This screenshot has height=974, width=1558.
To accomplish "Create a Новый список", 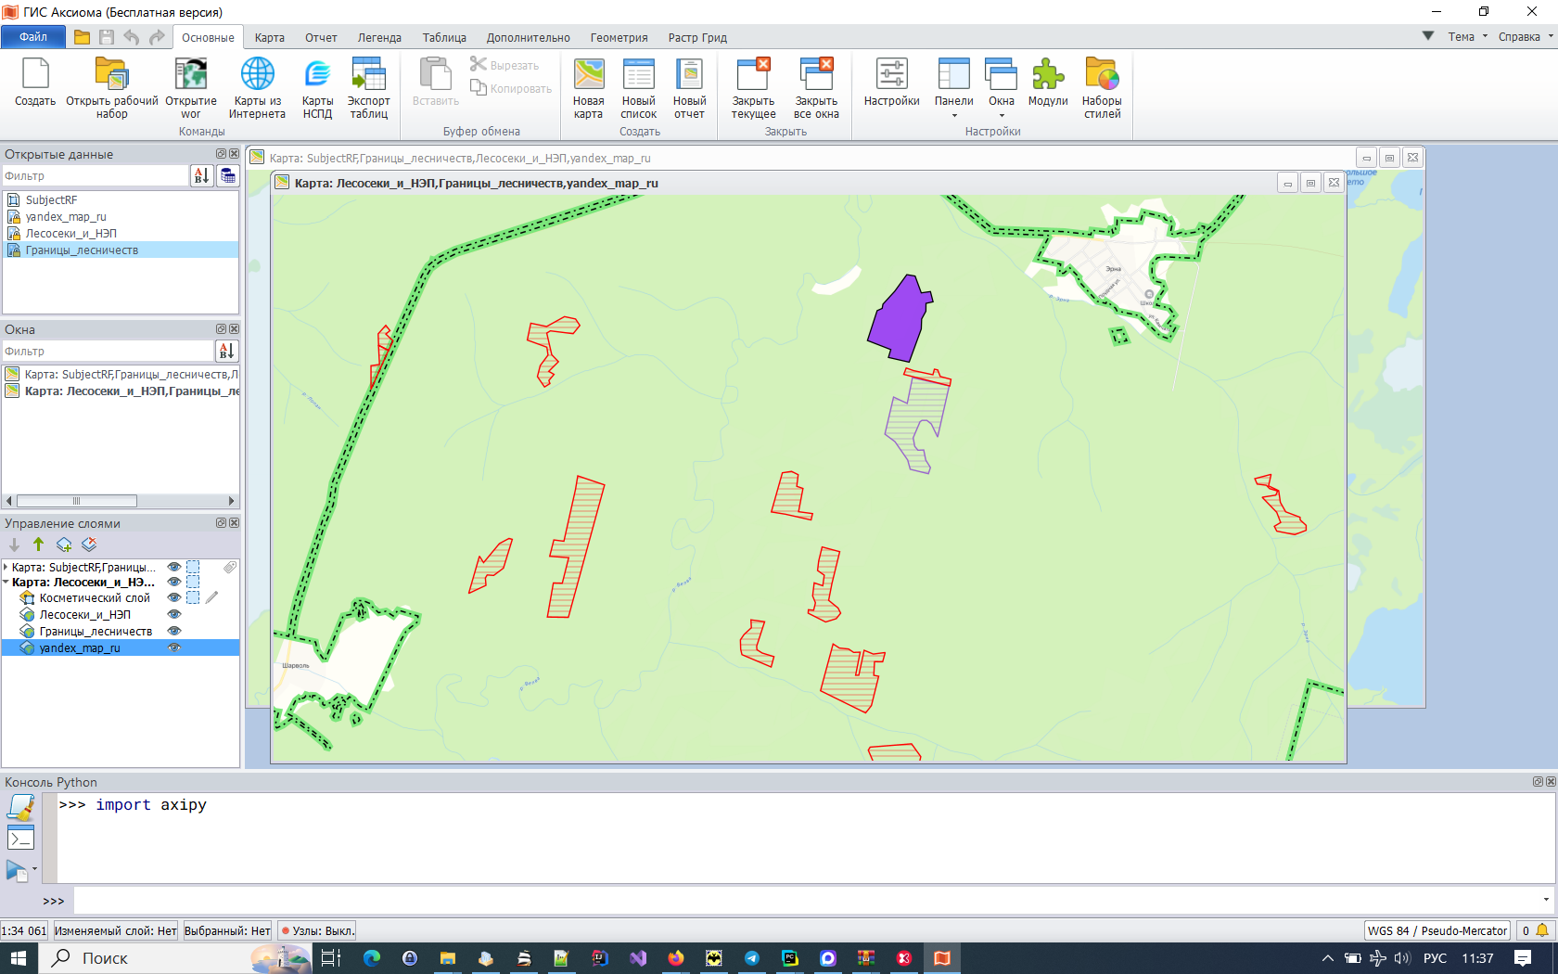I will click(638, 87).
